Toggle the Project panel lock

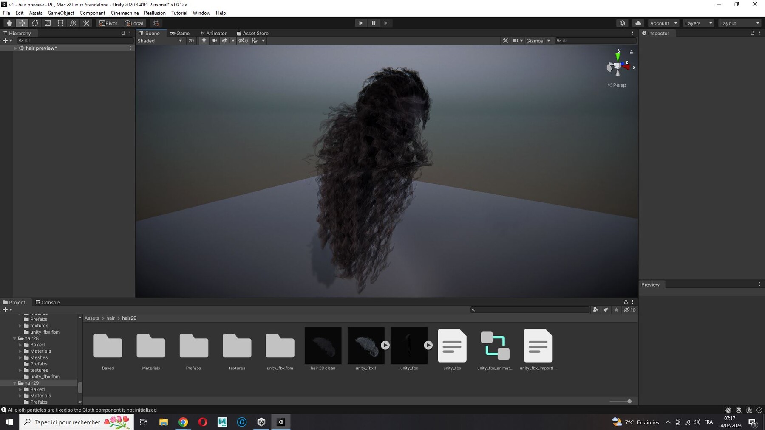pos(626,302)
